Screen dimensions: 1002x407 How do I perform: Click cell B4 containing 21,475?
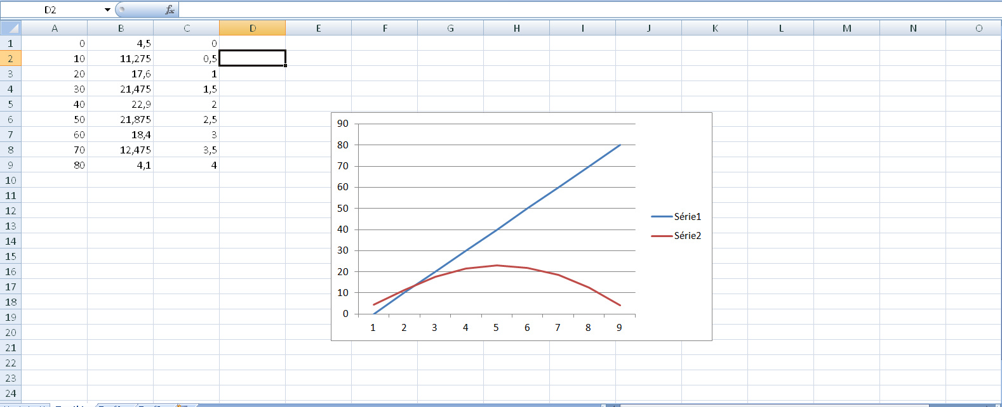[121, 89]
